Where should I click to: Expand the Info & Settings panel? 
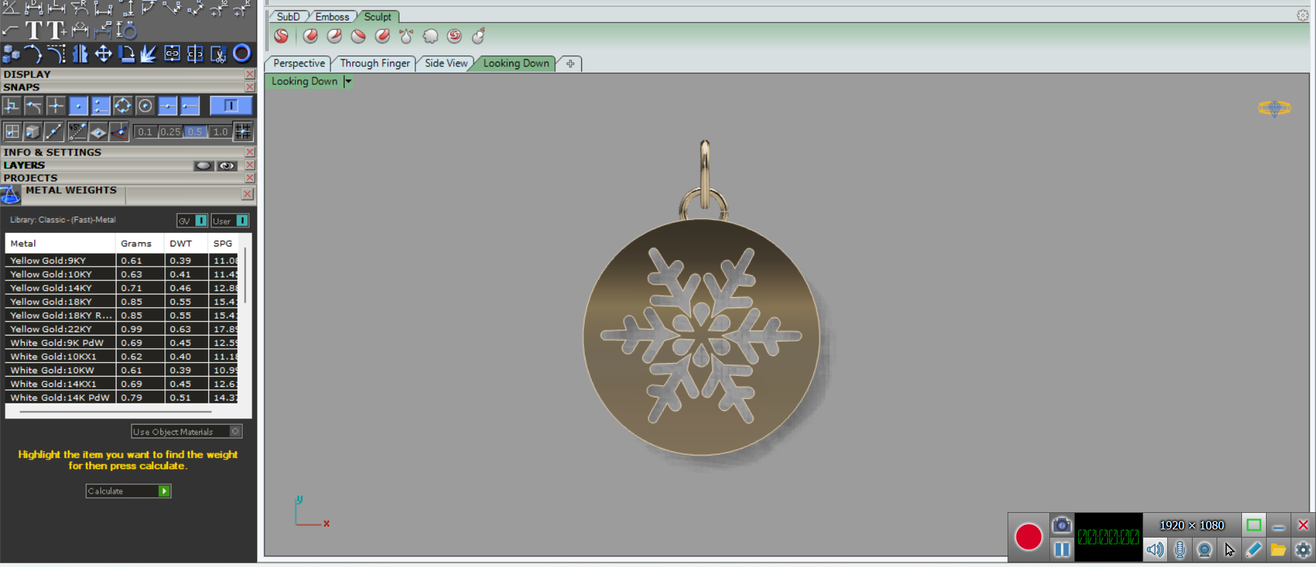point(52,152)
